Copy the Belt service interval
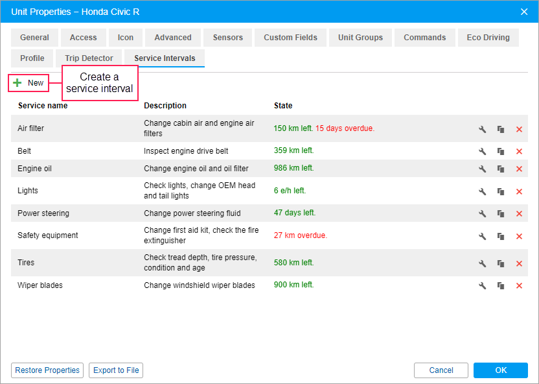The width and height of the screenshot is (539, 384). (x=501, y=151)
